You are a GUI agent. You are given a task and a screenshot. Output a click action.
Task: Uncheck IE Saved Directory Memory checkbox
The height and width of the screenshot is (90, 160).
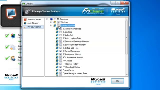pos(60,44)
